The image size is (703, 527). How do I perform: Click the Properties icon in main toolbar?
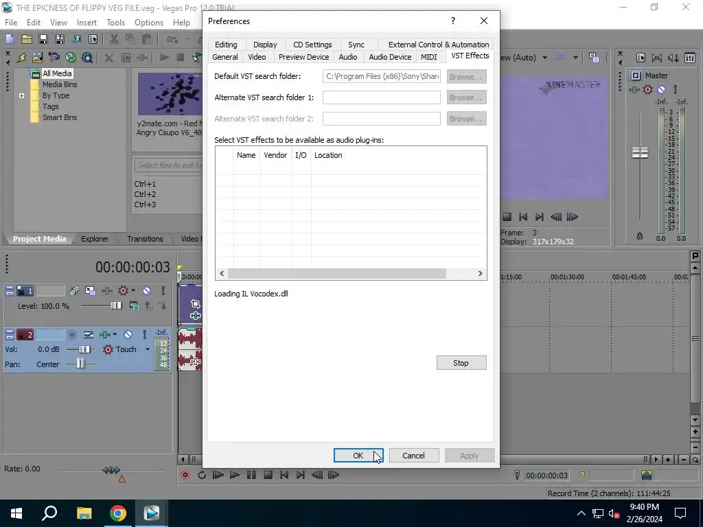coord(93,39)
